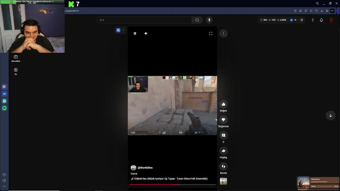Image resolution: width=340 pixels, height=191 pixels.
Task: Open the stats bar list menu icon
Action: click(295, 20)
